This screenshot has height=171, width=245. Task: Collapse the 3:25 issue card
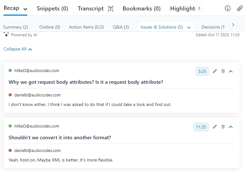(231, 71)
